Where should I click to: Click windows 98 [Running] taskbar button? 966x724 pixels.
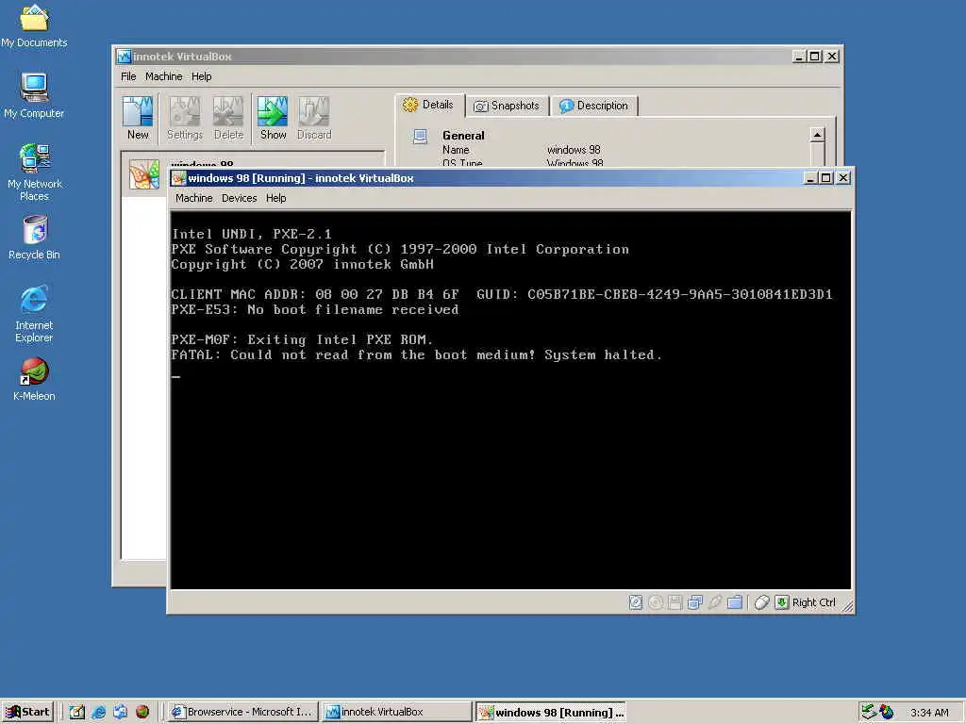tap(551, 712)
